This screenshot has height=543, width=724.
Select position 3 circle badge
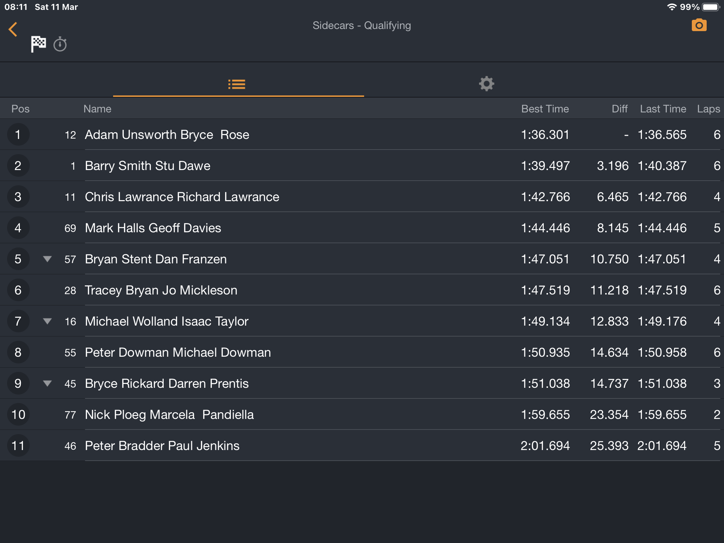(x=18, y=197)
